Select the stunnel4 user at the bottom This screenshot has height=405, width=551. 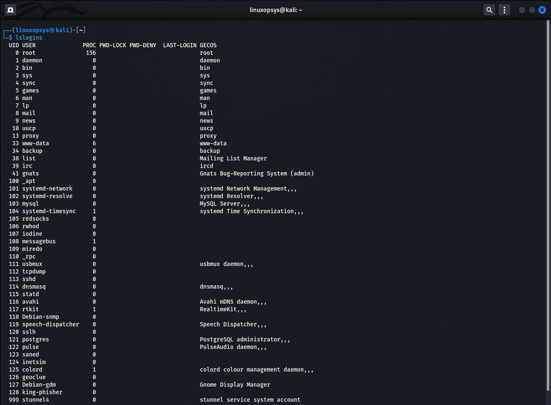pyautogui.click(x=35, y=399)
